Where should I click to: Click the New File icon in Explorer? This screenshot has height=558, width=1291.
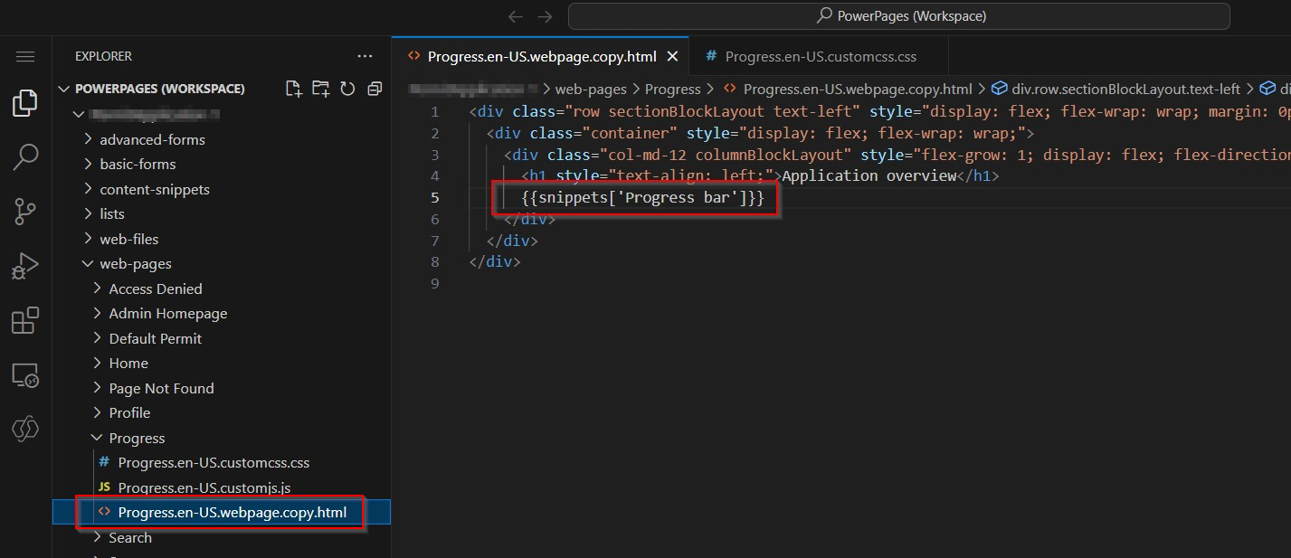pyautogui.click(x=293, y=89)
